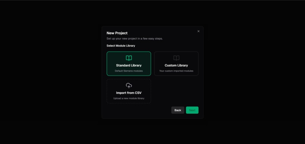Click the 'Your custom imported modules' text
The height and width of the screenshot is (144, 305).
[176, 71]
